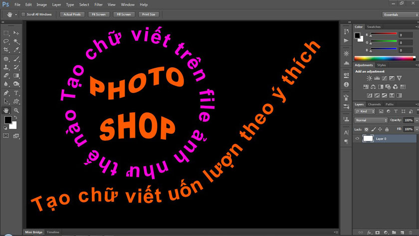Image resolution: width=419 pixels, height=236 pixels.
Task: Open the Opacity slider dropdown
Action: [417, 120]
